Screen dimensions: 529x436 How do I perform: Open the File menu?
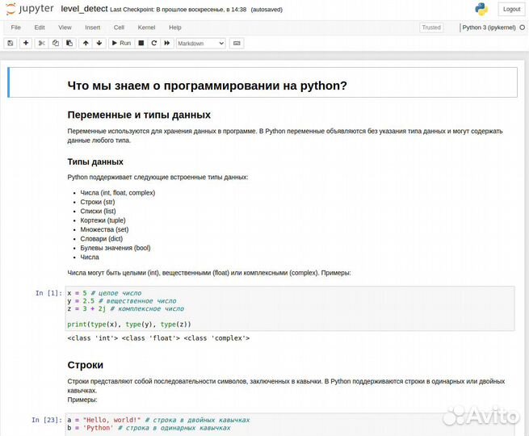click(x=15, y=27)
